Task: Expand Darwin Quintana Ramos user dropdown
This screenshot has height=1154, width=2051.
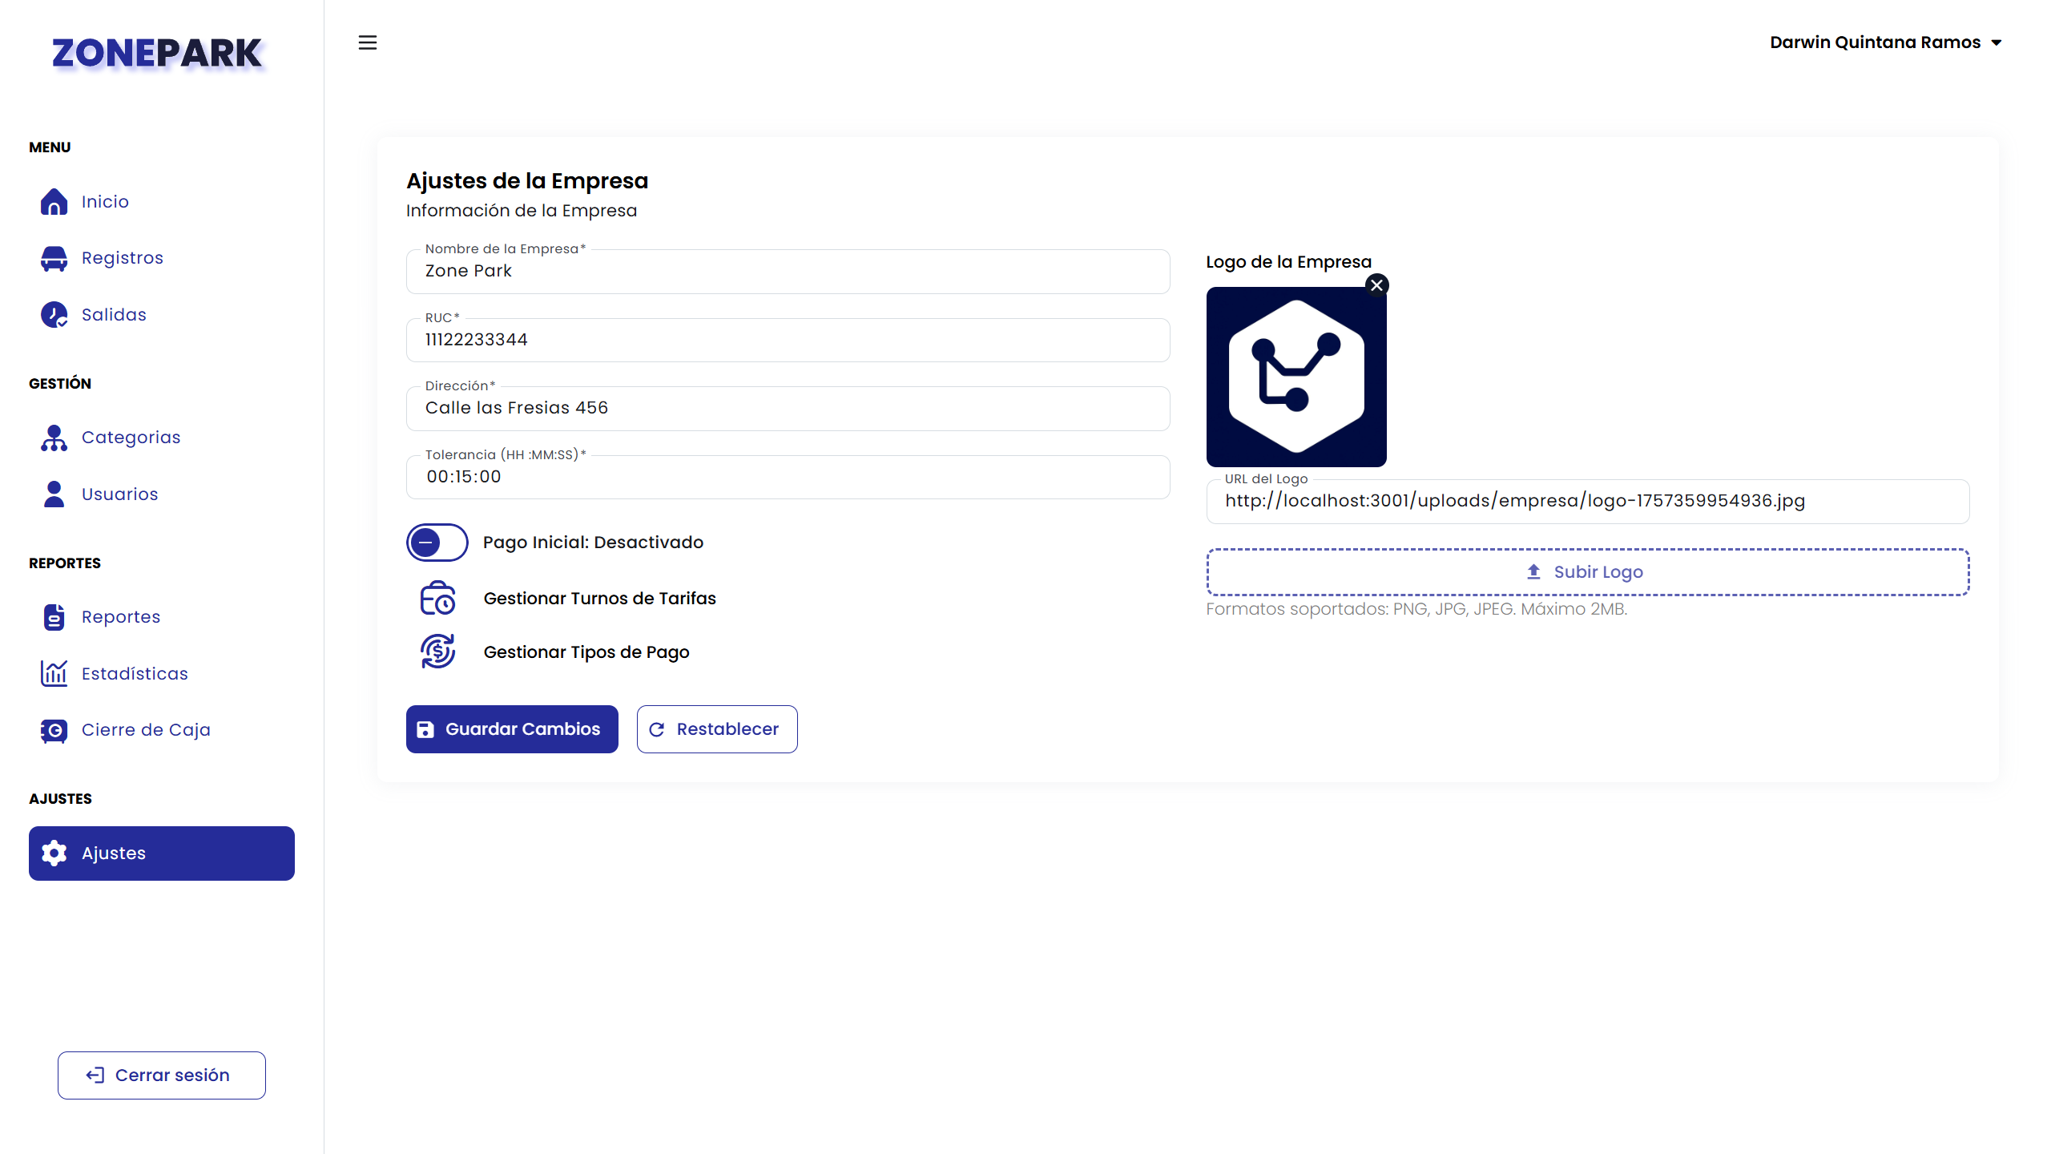Action: [1885, 42]
